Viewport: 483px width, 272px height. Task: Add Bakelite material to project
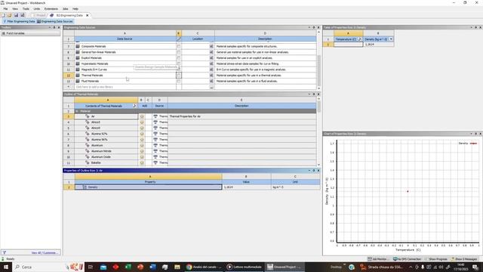click(142, 163)
